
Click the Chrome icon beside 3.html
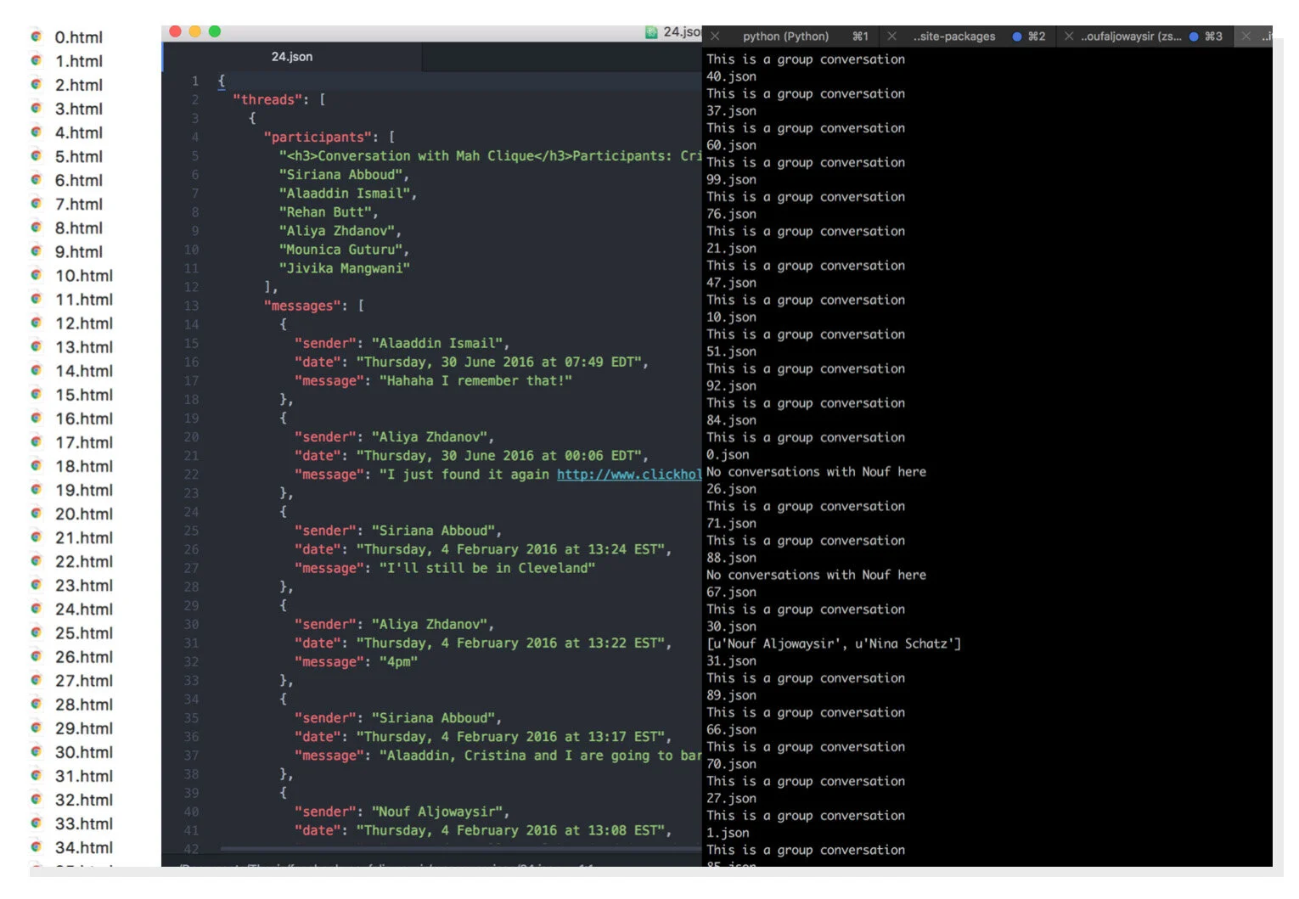37,108
